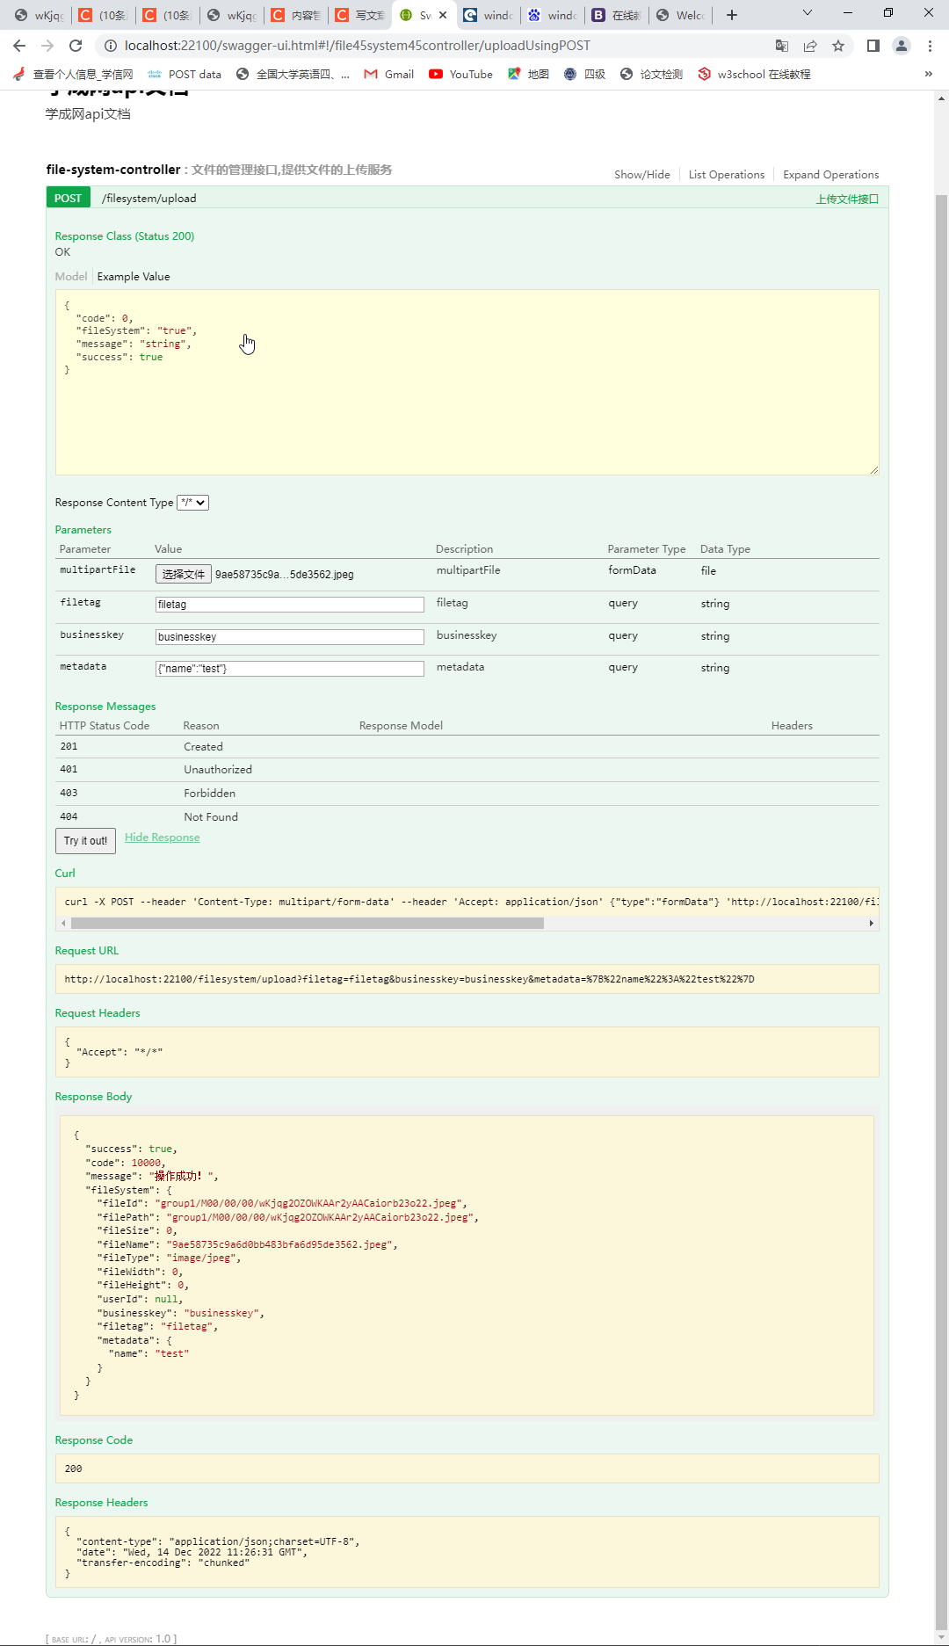Screen dimensions: 949x1646
Task: Open the POST data bookmark
Action: [x=185, y=75]
